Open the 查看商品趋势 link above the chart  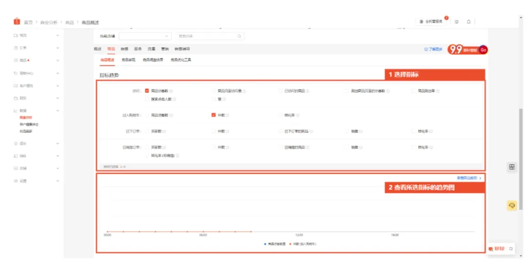(x=467, y=177)
